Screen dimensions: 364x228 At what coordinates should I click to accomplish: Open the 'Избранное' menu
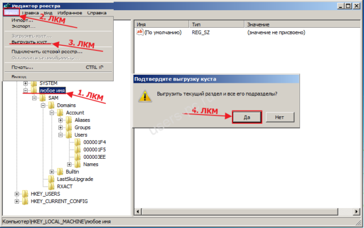click(70, 13)
